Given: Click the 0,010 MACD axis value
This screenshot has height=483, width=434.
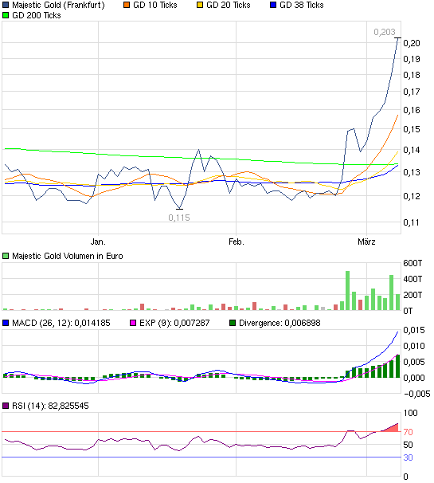Looking at the screenshot, I should point(414,346).
